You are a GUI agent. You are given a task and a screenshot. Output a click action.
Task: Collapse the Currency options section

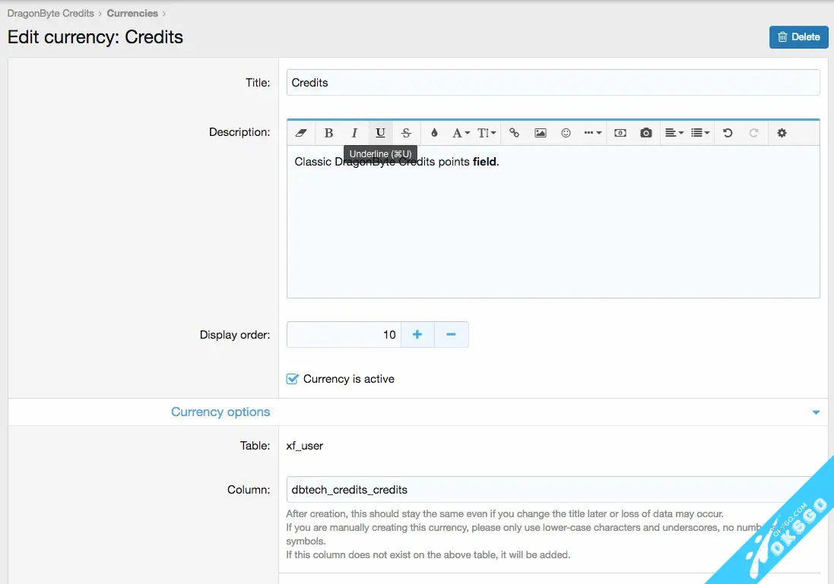816,412
